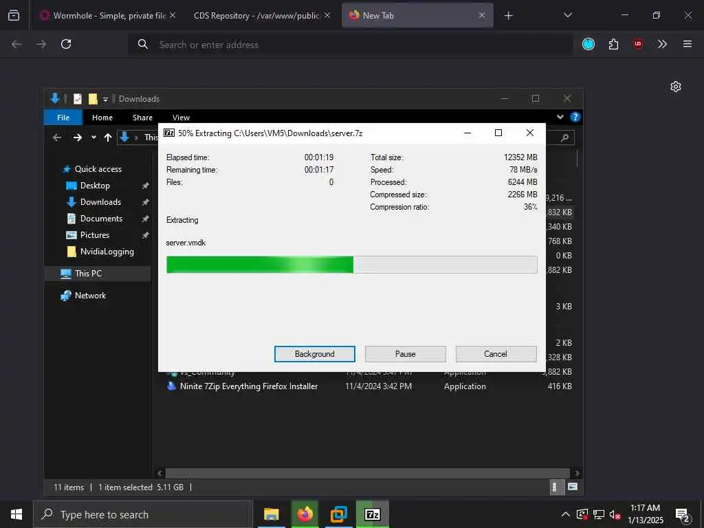Open the Extensions puzzle icon
The width and height of the screenshot is (704, 528).
click(613, 44)
